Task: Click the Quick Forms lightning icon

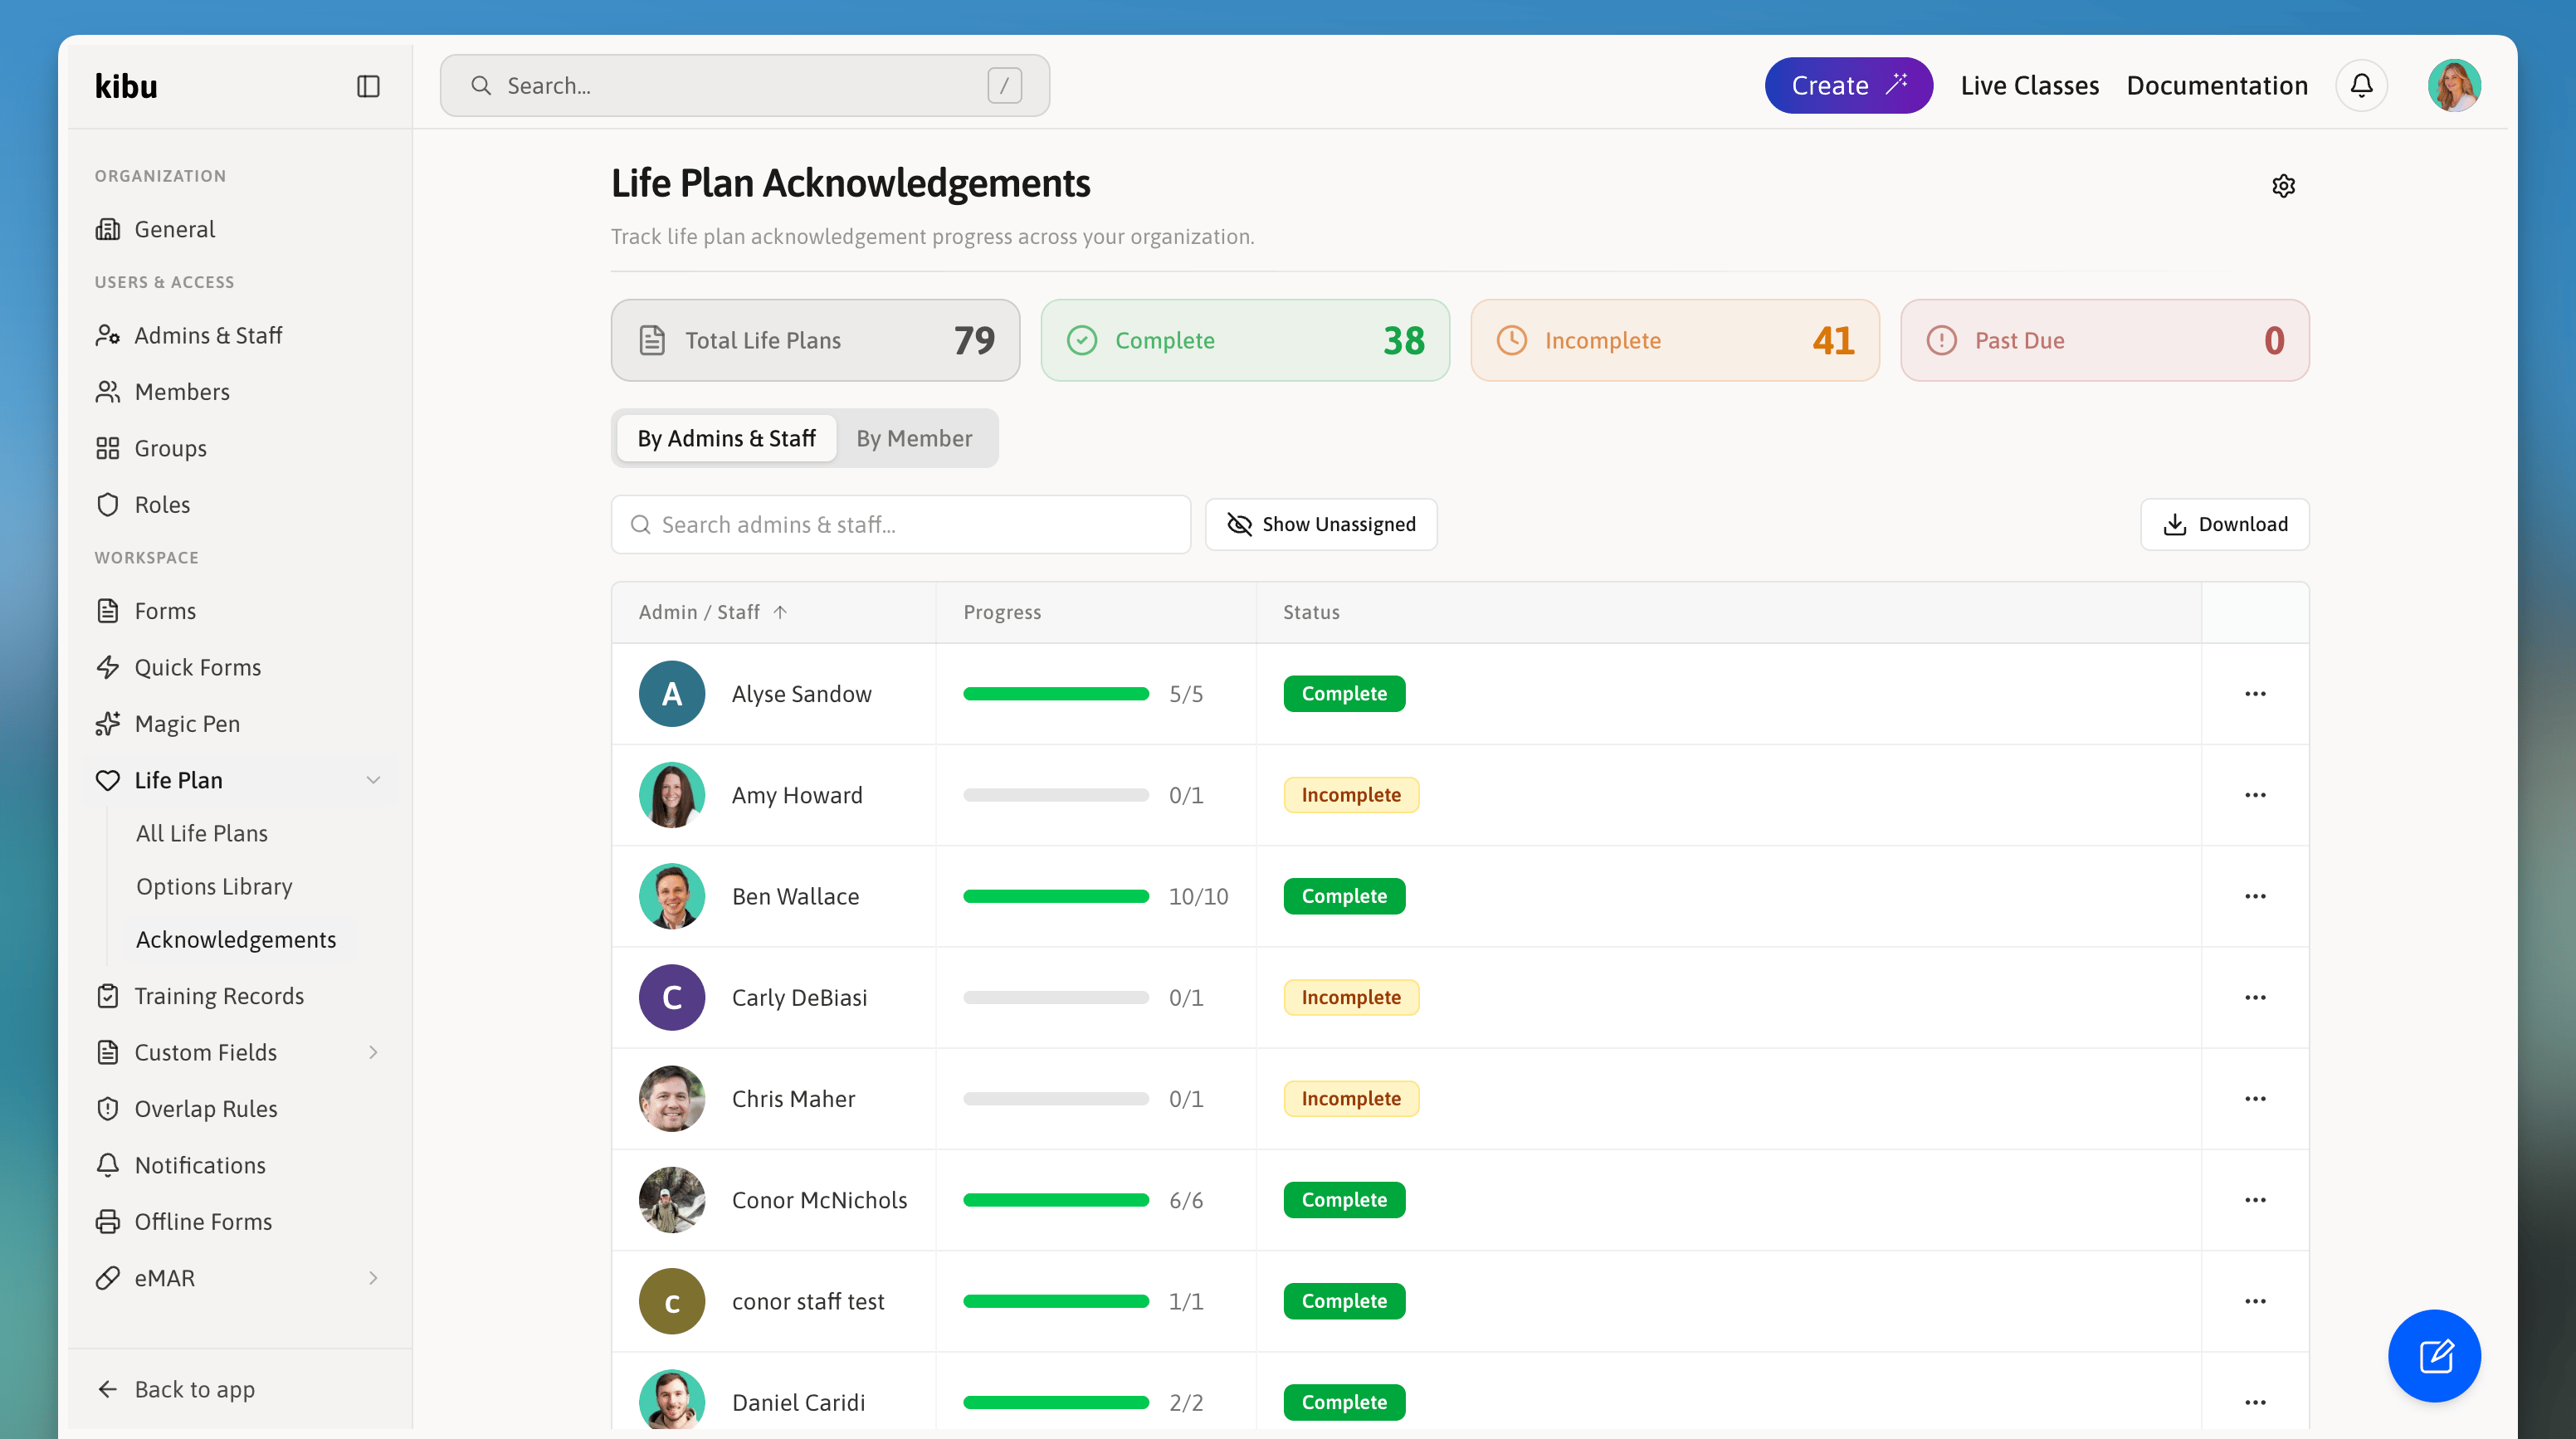Action: (108, 667)
